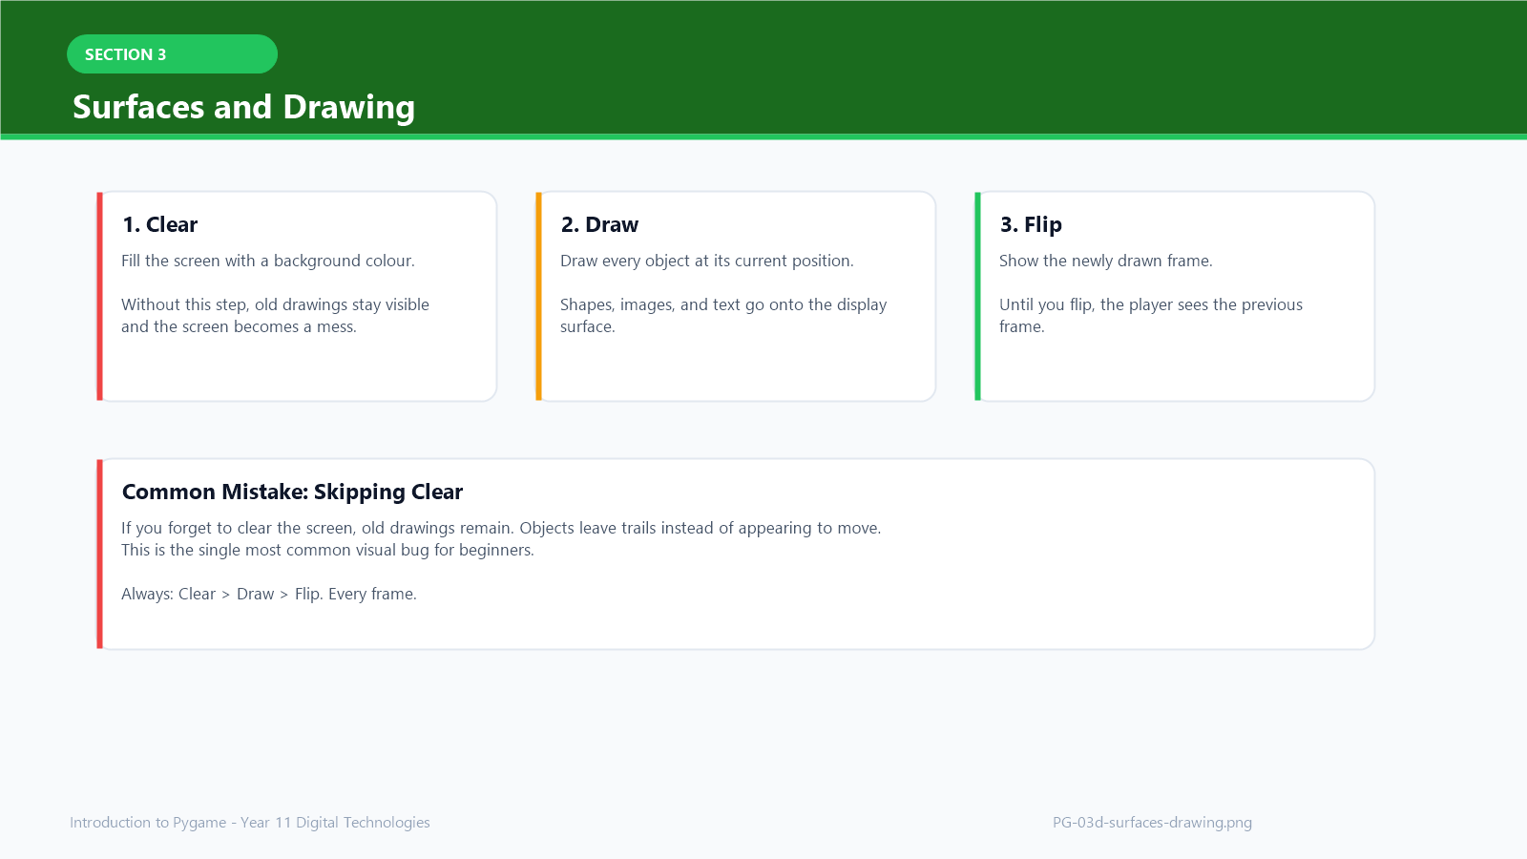Click the '1. Clear' card heading
Viewport: 1527px width, 859px height.
point(159,224)
